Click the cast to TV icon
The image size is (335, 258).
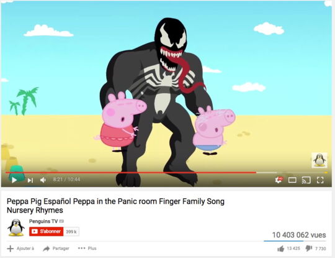[306, 180]
